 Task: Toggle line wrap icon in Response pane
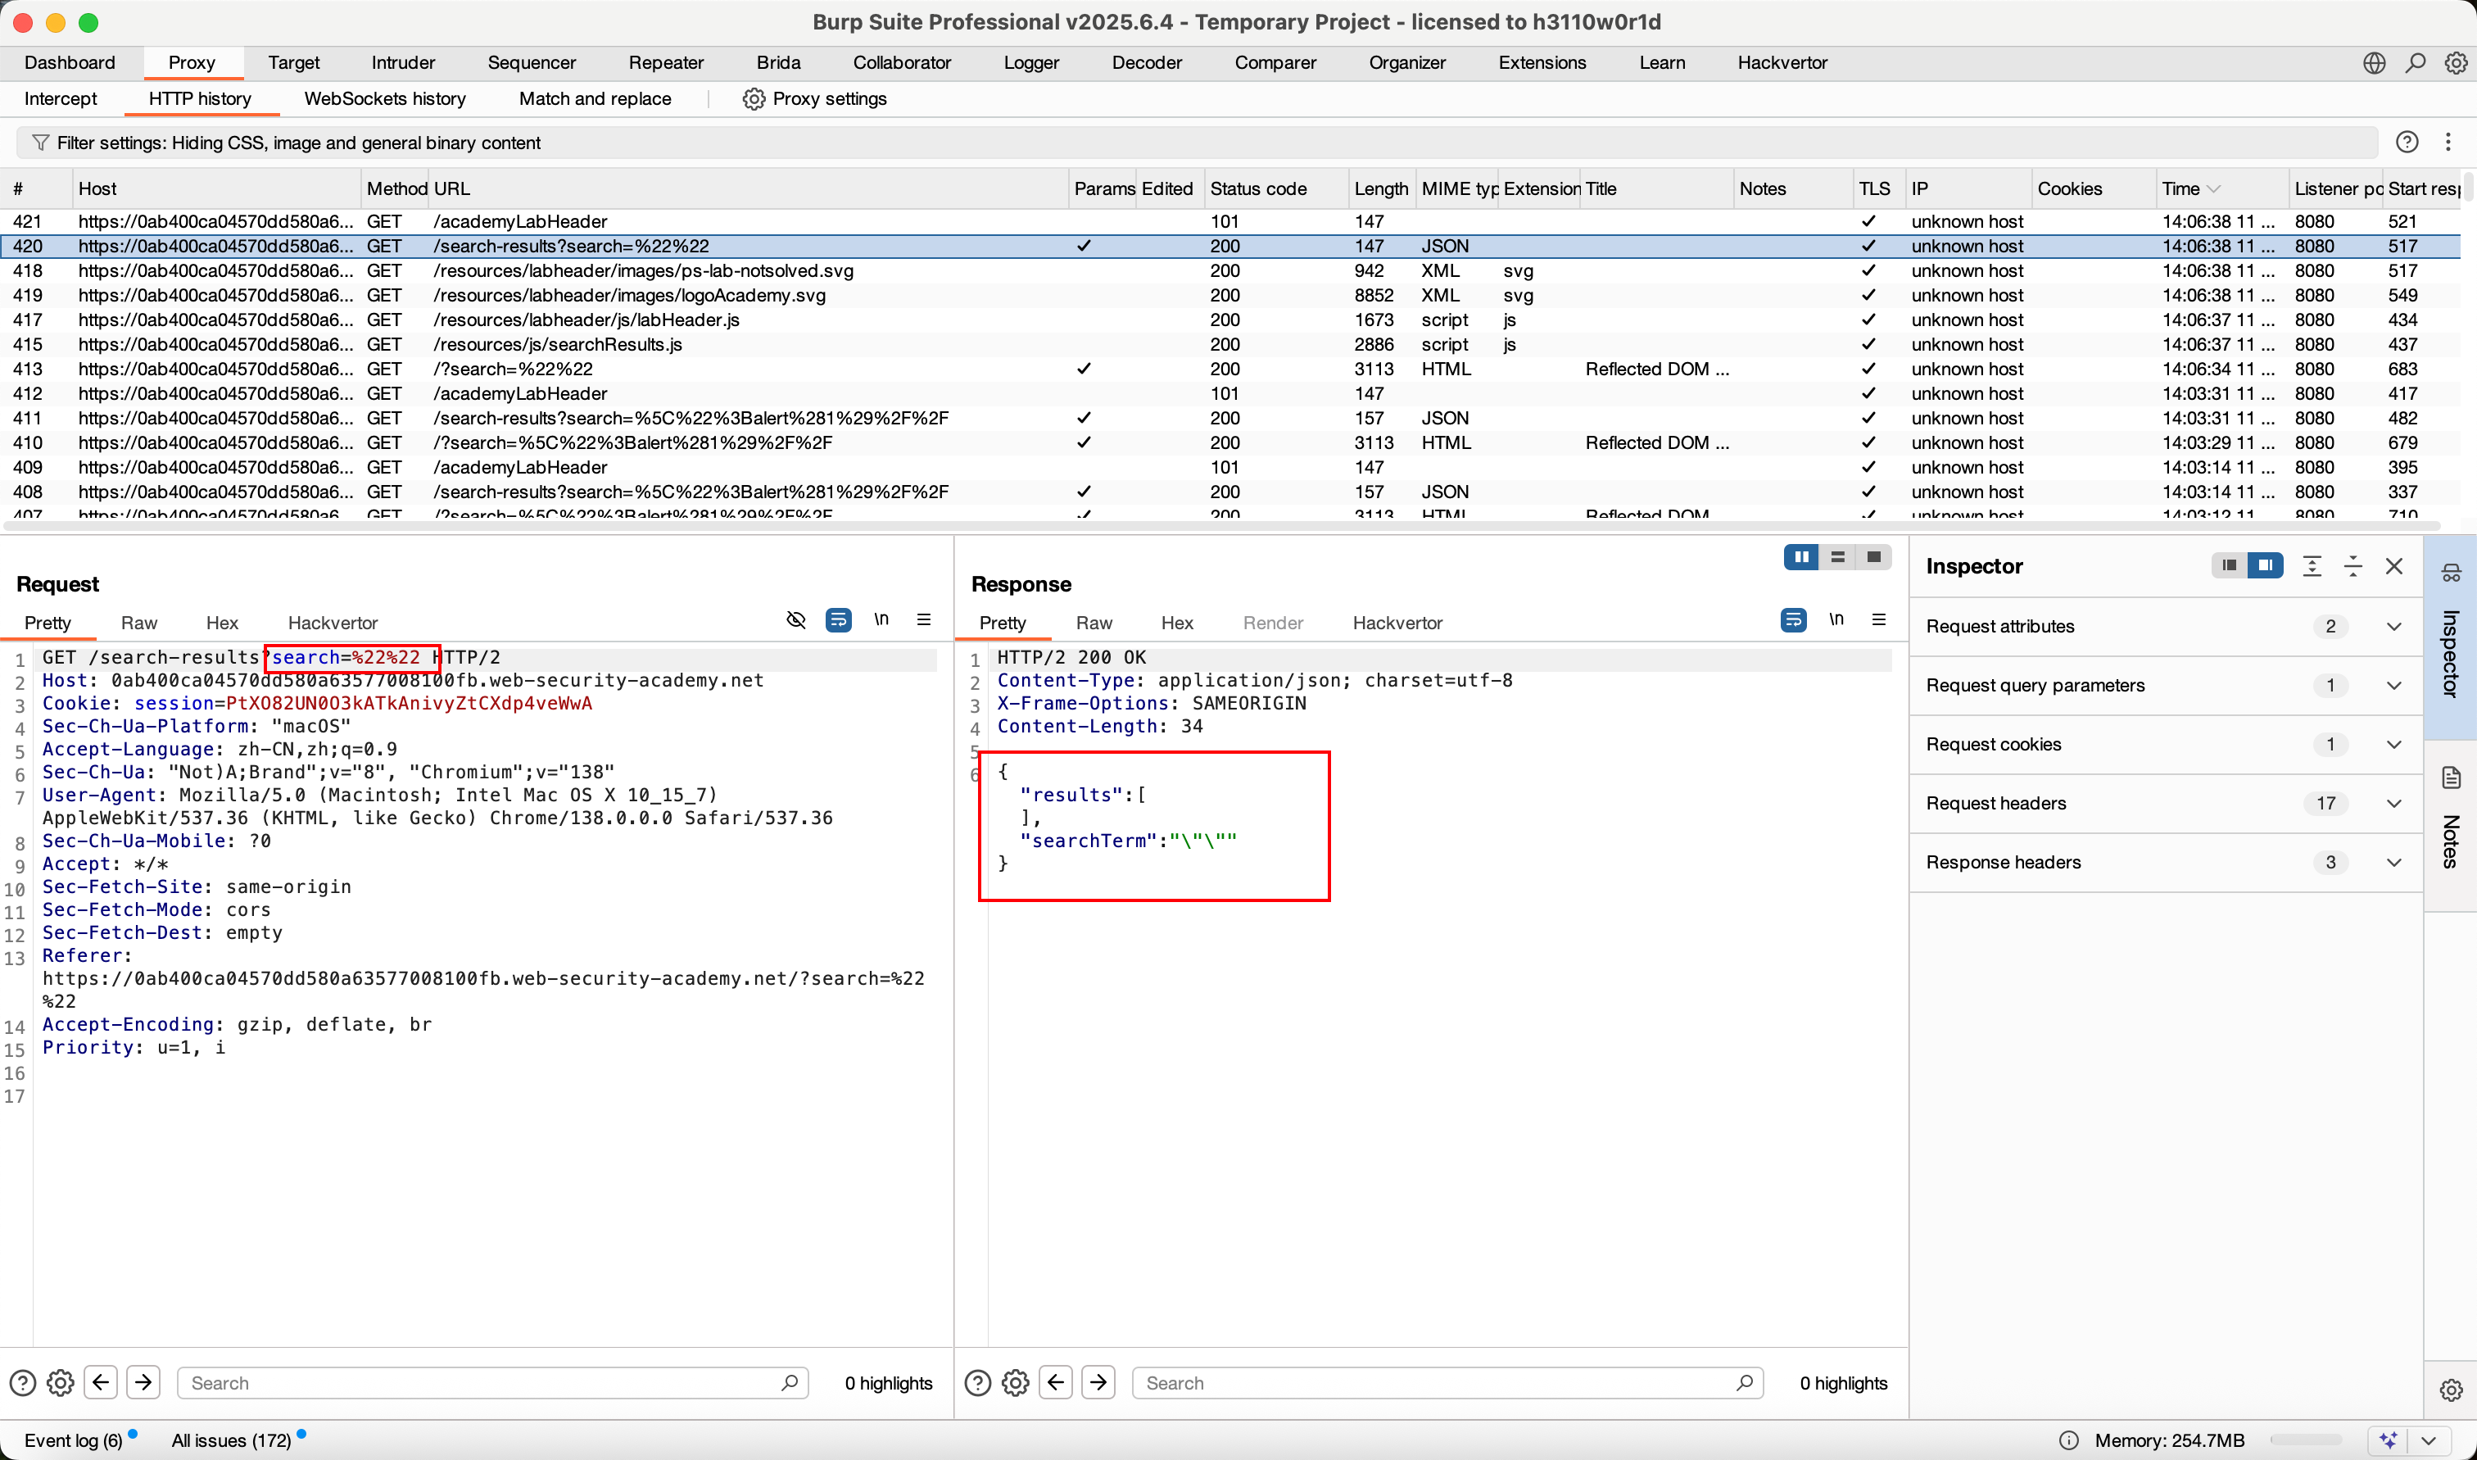pyautogui.click(x=1794, y=620)
